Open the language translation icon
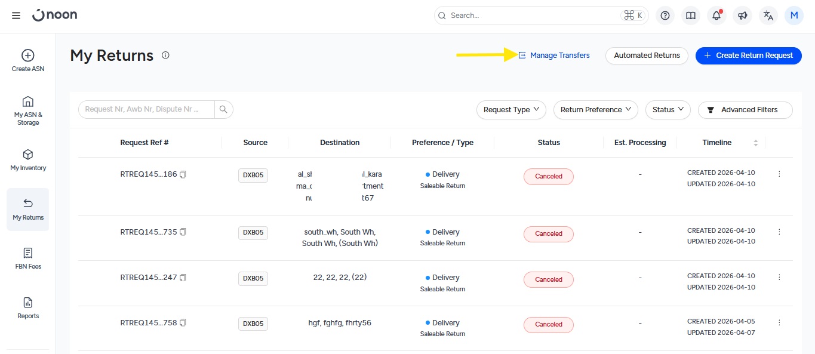815x354 pixels. [x=768, y=16]
